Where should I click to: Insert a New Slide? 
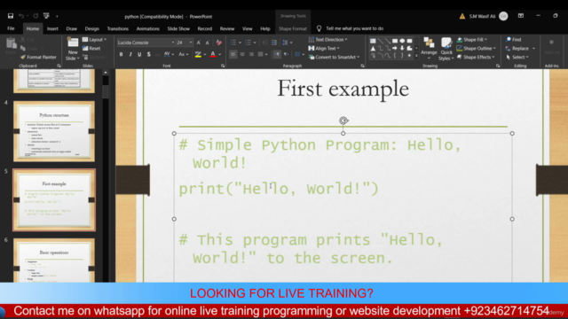[x=73, y=49]
